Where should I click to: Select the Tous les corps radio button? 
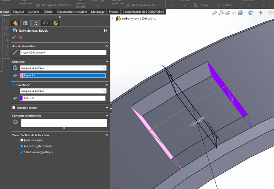coord(22,140)
